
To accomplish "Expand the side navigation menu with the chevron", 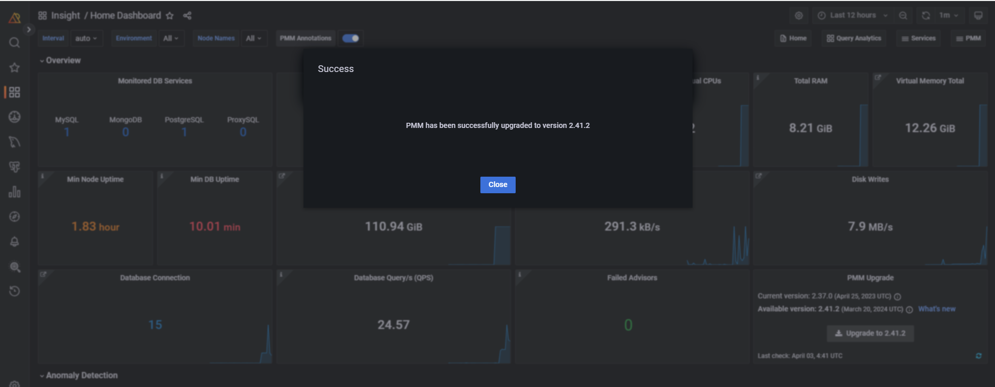I will [29, 30].
